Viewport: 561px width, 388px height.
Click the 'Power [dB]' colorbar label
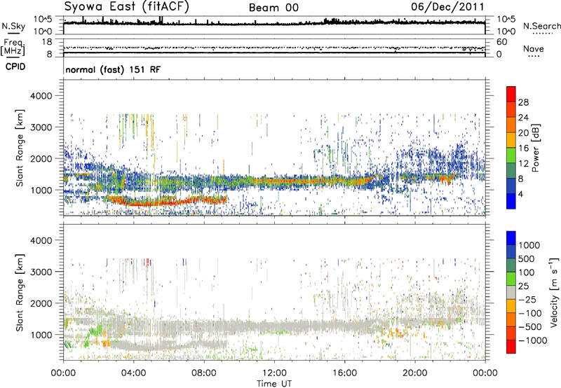(x=535, y=148)
